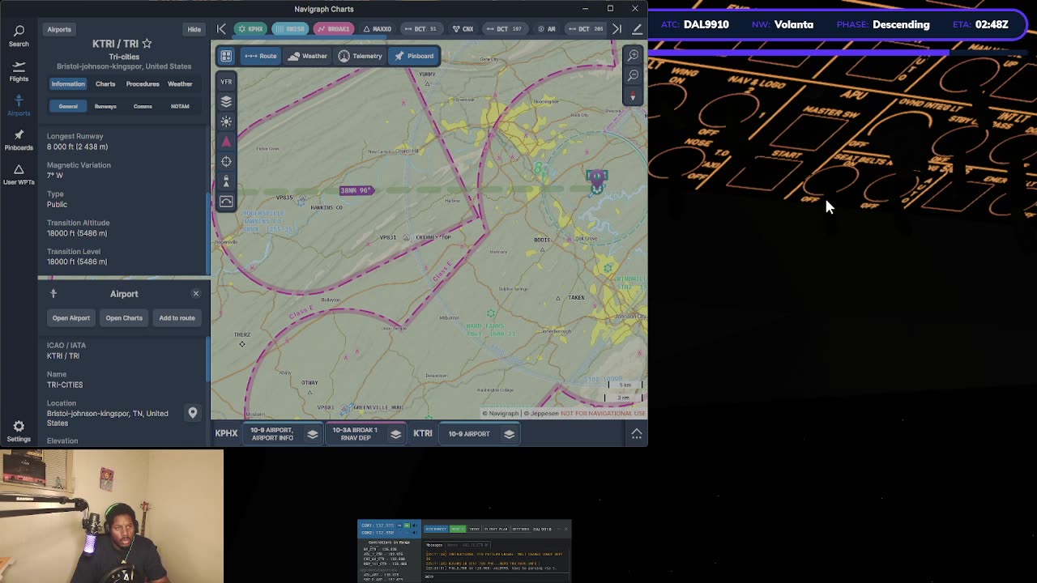Click the aircraft heading arrow icon
This screenshot has width=1037, height=583.
(226, 142)
